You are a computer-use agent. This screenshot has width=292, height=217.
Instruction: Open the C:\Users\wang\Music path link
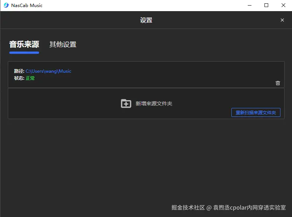(x=48, y=71)
